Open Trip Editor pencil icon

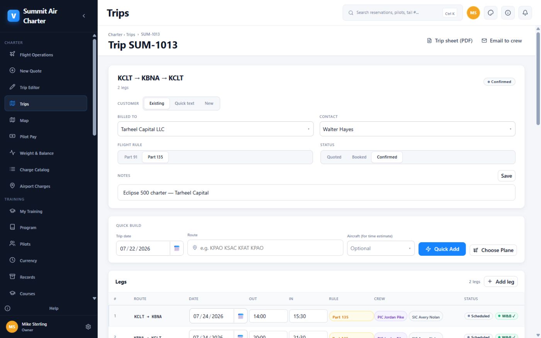[12, 87]
